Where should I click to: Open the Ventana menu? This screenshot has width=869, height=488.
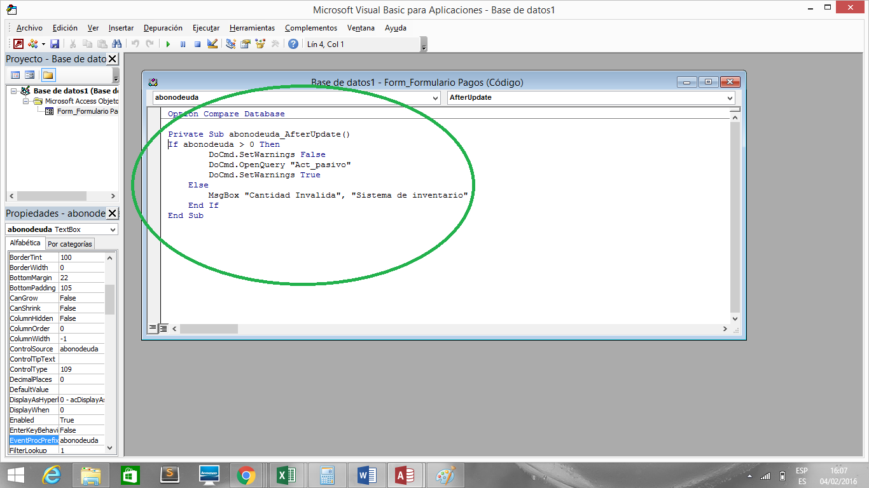[361, 28]
